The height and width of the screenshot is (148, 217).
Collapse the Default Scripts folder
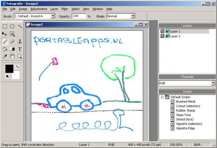pos(162,97)
